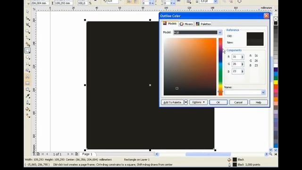Choose the Interactive Blend tool

pos(27,90)
